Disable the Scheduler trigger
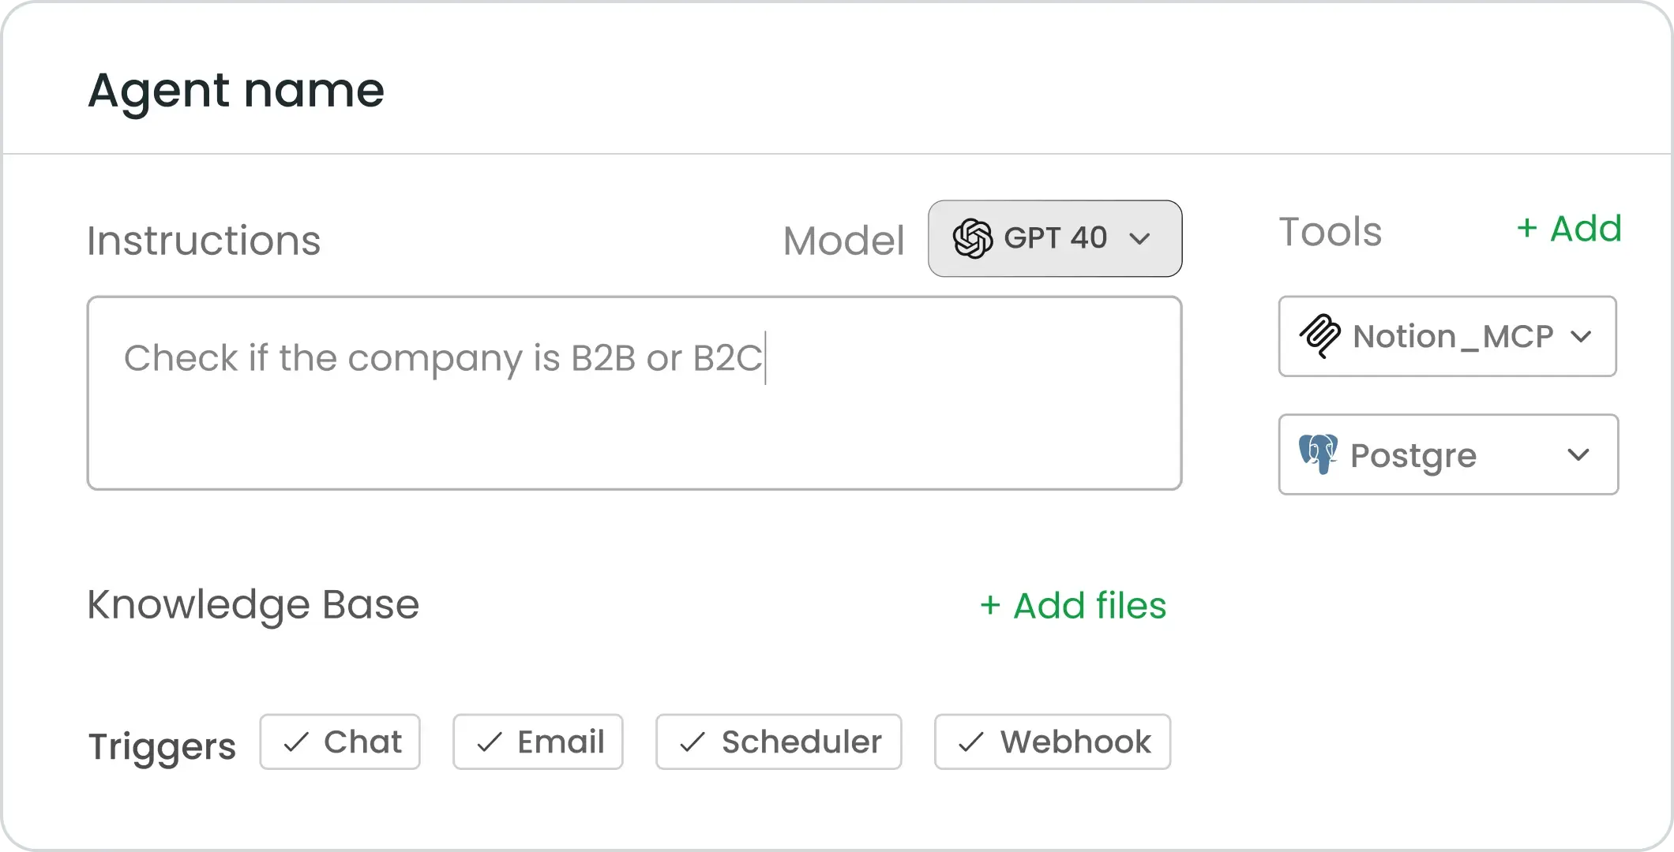 (779, 742)
